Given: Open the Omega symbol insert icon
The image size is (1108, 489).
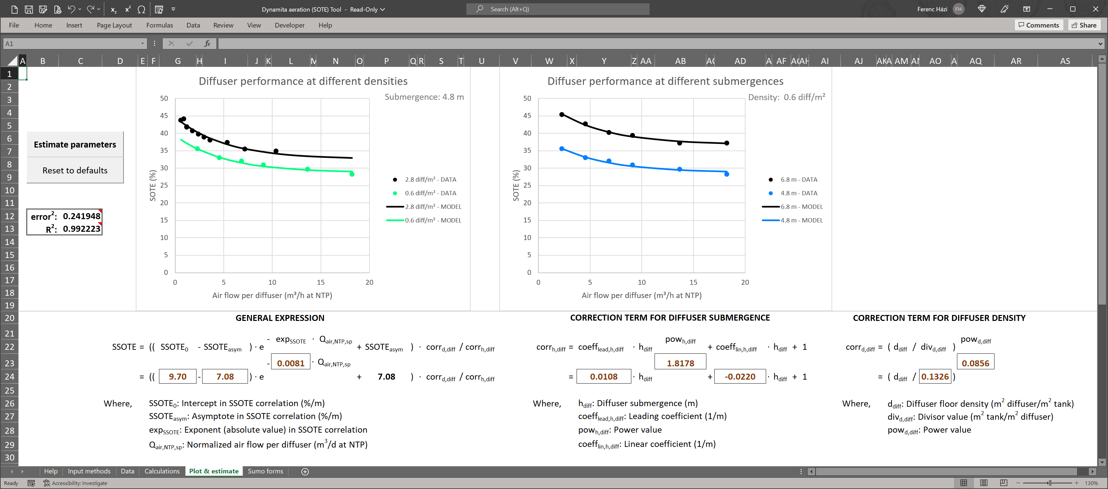Looking at the screenshot, I should [141, 9].
